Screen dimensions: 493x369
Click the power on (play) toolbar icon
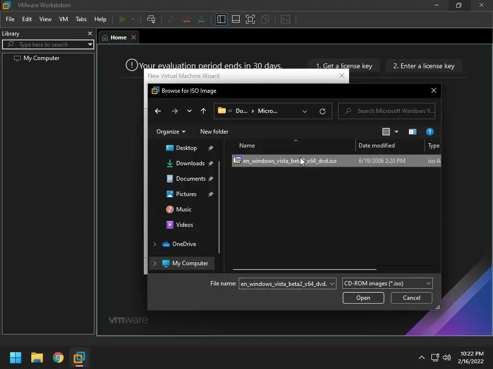click(x=122, y=19)
